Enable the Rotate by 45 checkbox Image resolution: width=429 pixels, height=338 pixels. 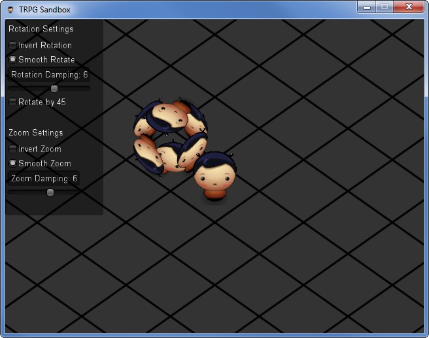(x=12, y=102)
